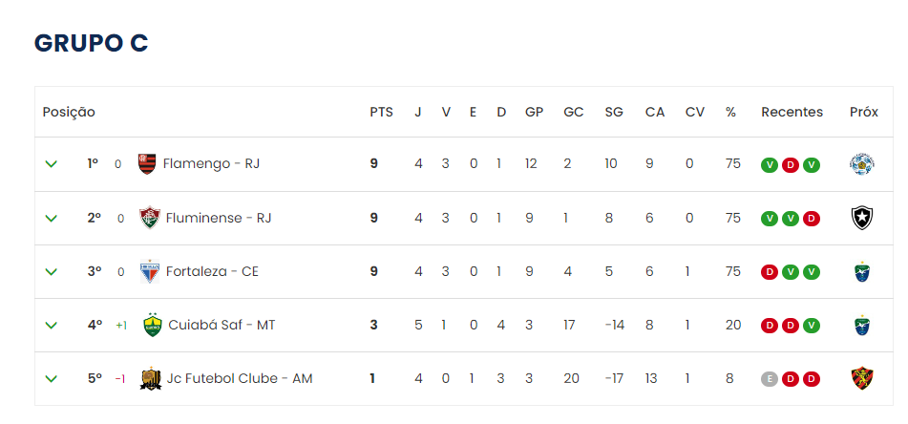Viewport: 908px width, 424px height.
Task: Click Jc Futebol's gray E draw badge
Action: pos(769,379)
